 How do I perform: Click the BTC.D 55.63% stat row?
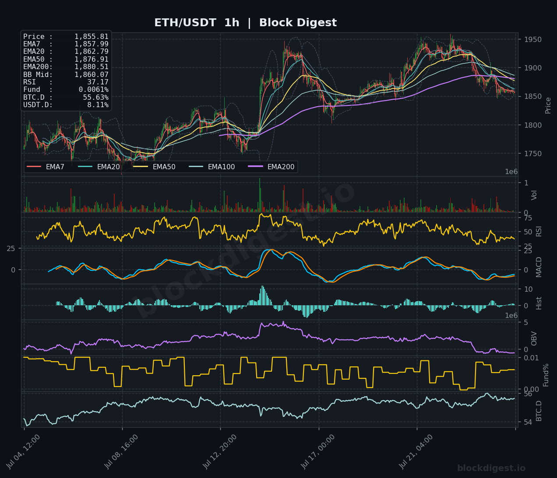pos(66,98)
